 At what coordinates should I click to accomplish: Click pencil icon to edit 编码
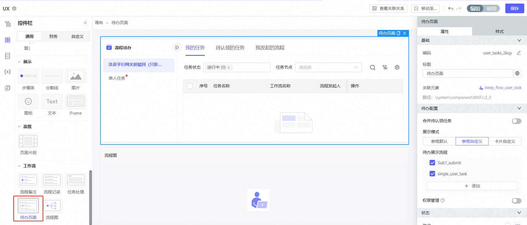point(518,53)
